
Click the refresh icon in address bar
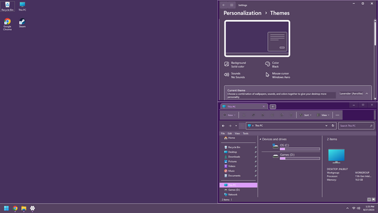coord(333,125)
